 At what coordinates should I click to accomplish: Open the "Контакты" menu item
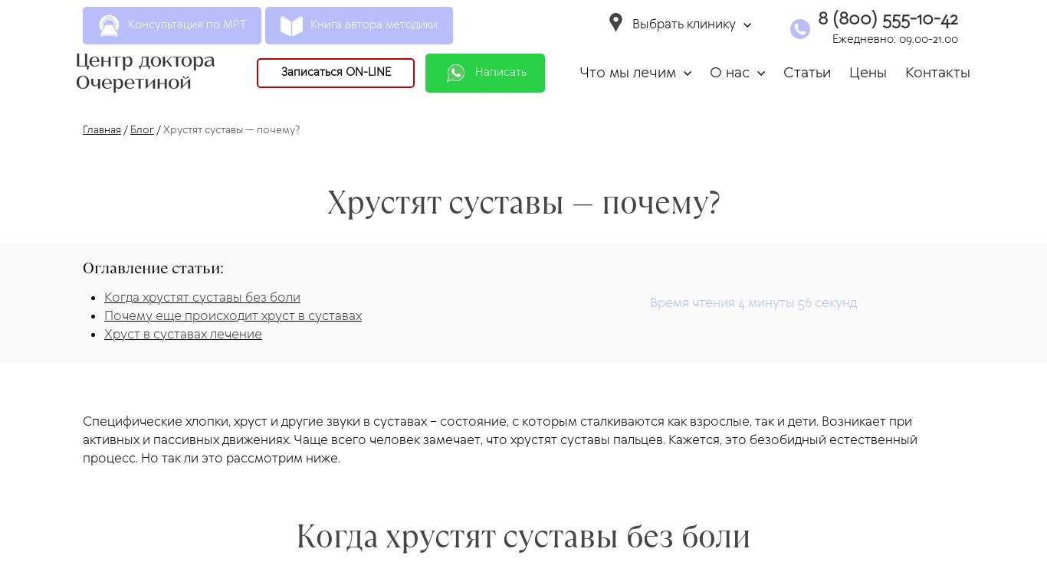point(937,73)
